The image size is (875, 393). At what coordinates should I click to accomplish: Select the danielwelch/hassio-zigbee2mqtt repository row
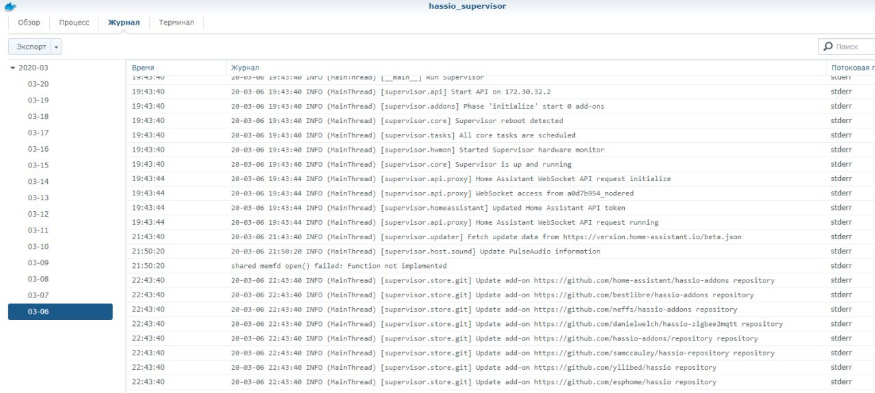[500, 323]
